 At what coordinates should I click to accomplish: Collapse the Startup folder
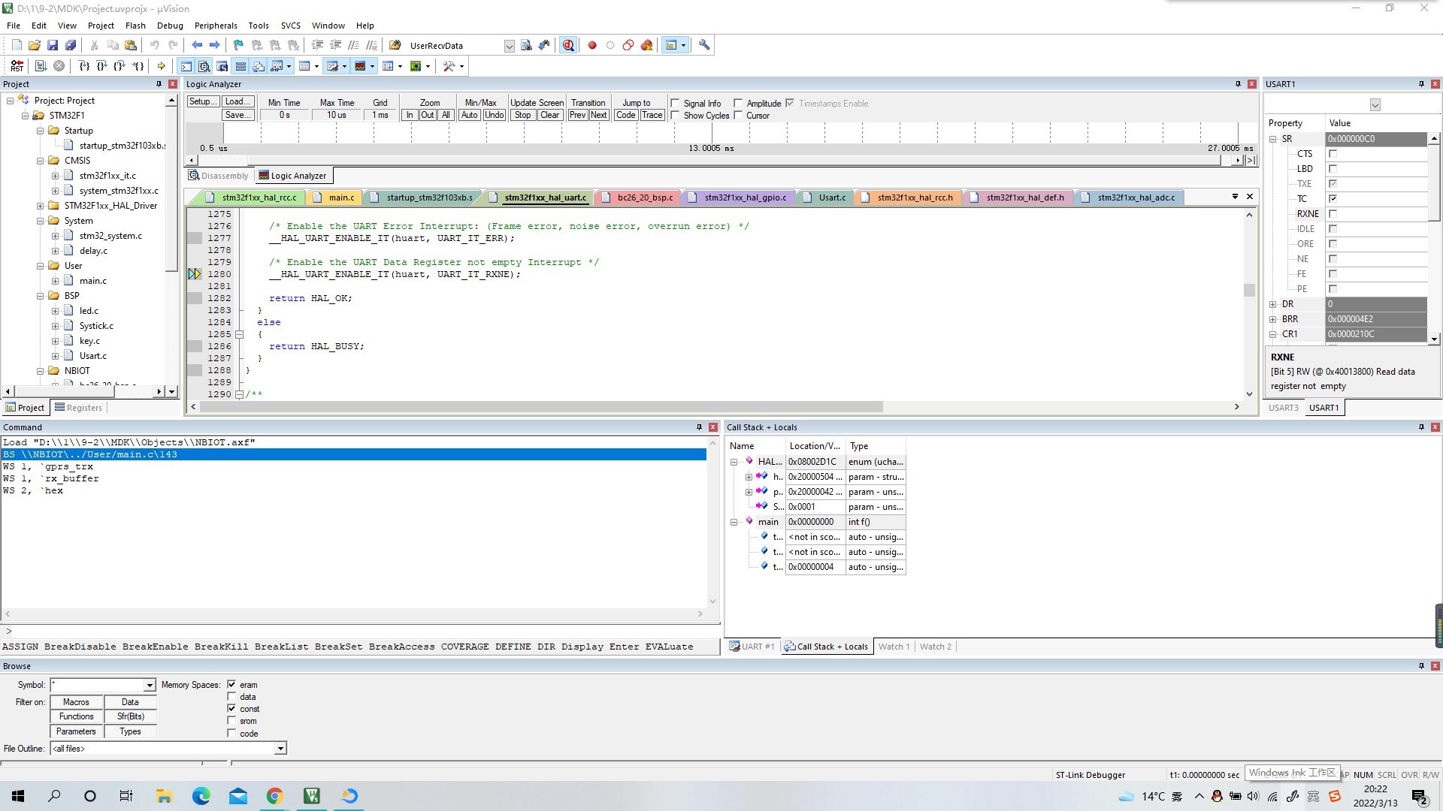click(x=41, y=131)
